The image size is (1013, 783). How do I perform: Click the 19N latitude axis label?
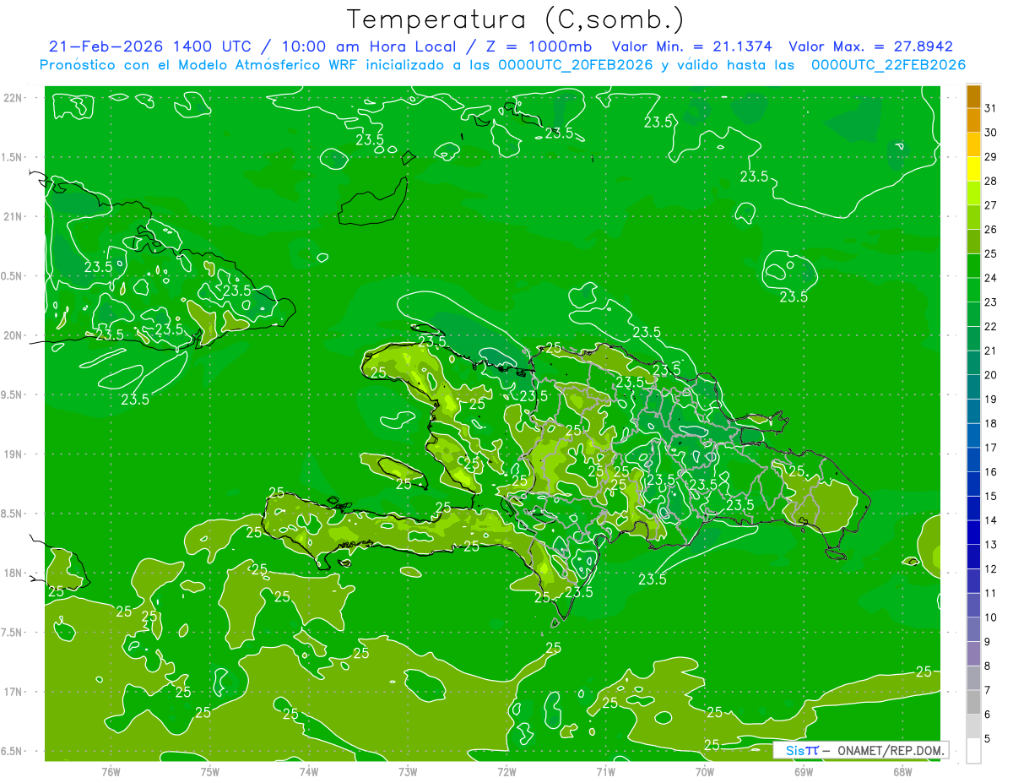pos(11,454)
